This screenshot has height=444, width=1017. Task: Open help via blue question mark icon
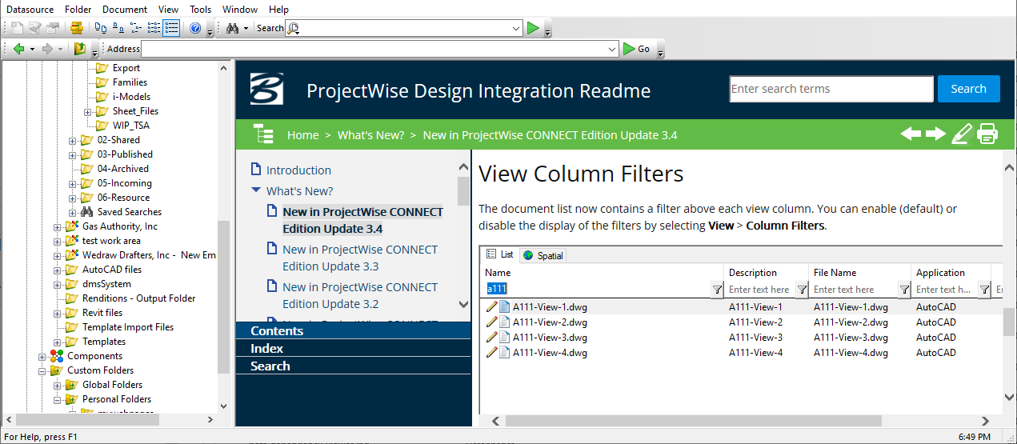coord(195,28)
